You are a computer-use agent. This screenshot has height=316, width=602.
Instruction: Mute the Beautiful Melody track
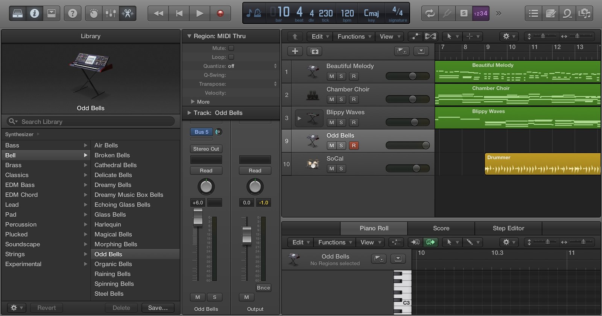pos(331,76)
